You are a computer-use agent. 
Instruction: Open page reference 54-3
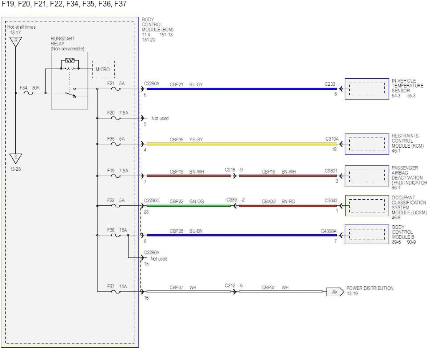(x=396, y=96)
